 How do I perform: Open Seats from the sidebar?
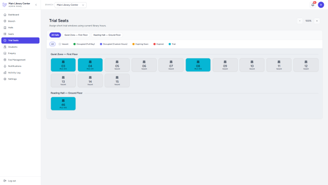[20, 34]
